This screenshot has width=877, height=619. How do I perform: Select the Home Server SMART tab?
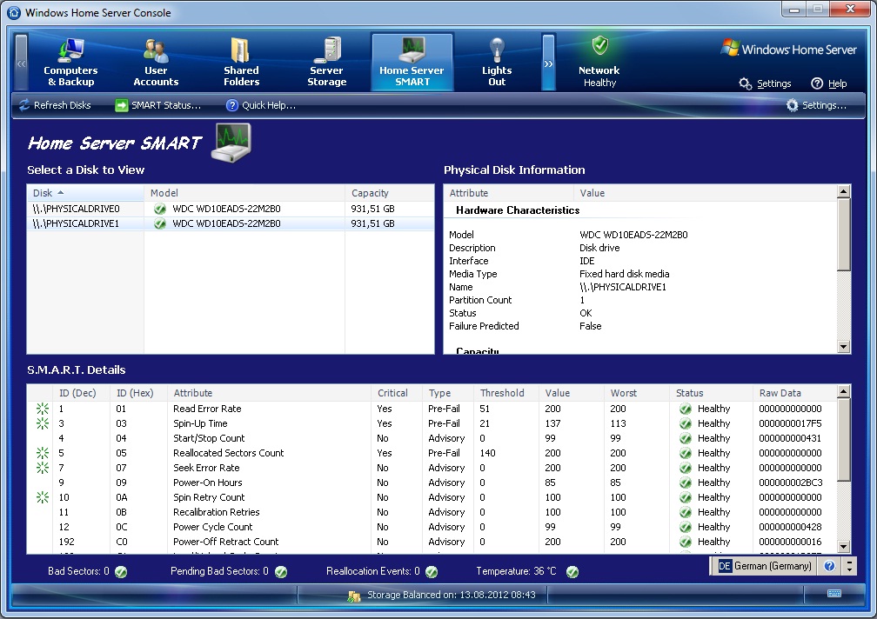point(412,63)
